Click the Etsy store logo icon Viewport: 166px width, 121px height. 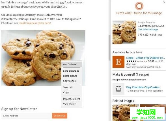(x=118, y=62)
